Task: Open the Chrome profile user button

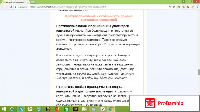Action: [183, 2]
